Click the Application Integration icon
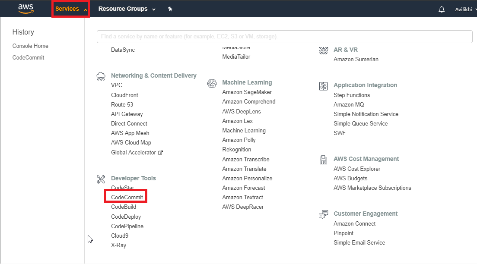Screen dimensions: 477x264 323,86
